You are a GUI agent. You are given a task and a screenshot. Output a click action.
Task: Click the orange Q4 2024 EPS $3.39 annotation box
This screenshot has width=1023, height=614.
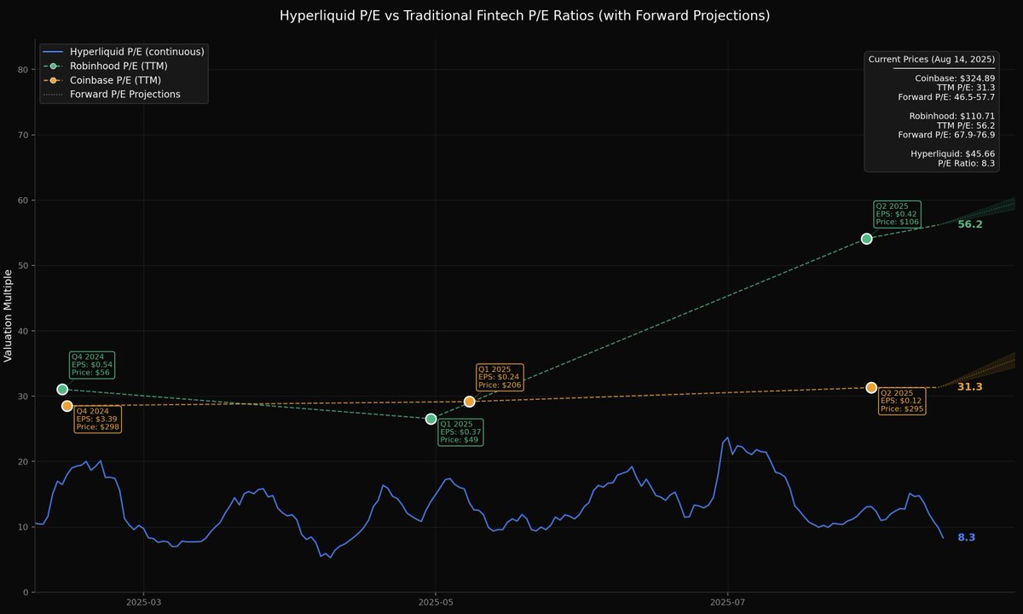[x=97, y=419]
